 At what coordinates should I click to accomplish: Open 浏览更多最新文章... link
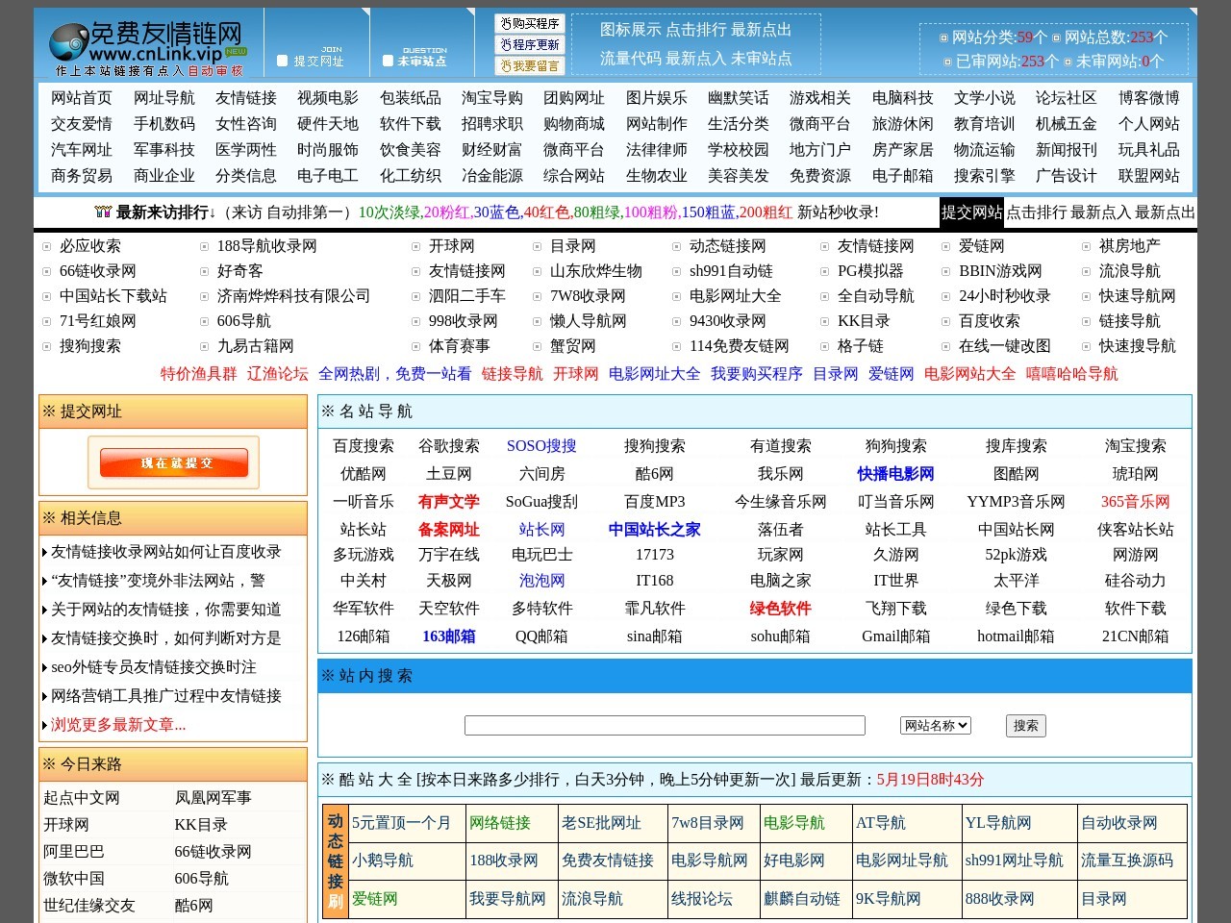pos(118,725)
